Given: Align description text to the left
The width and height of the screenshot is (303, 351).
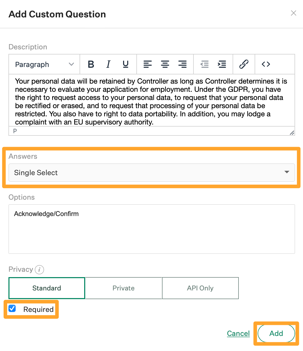Looking at the screenshot, I should tap(148, 64).
